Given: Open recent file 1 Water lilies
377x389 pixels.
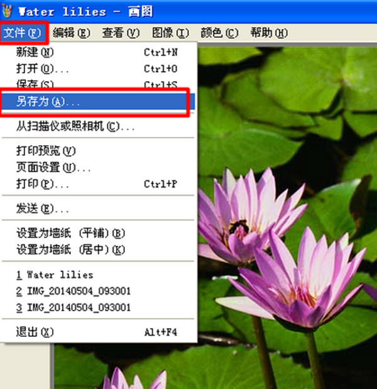Looking at the screenshot, I should 98,275.
